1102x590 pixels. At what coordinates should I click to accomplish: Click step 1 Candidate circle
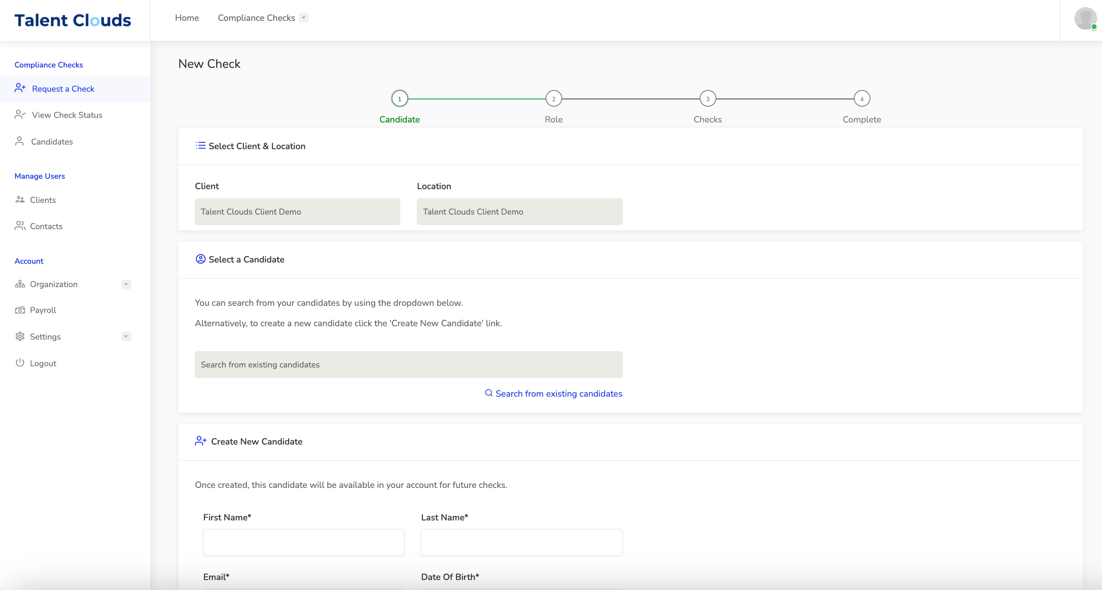click(399, 99)
